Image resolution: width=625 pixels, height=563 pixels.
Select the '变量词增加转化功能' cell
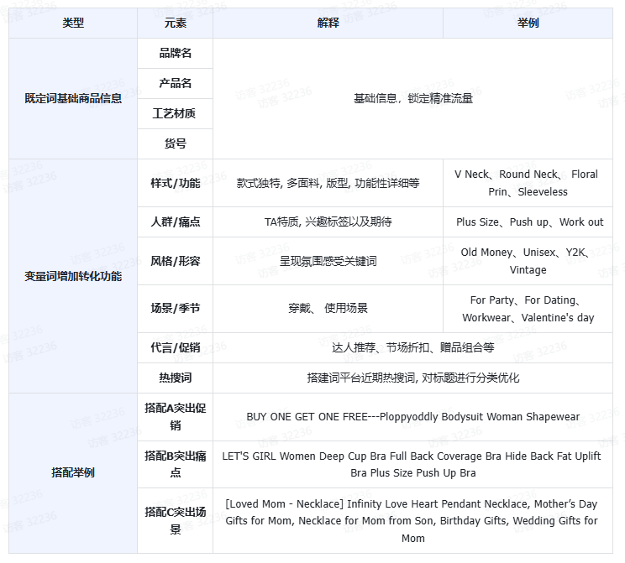point(73,276)
